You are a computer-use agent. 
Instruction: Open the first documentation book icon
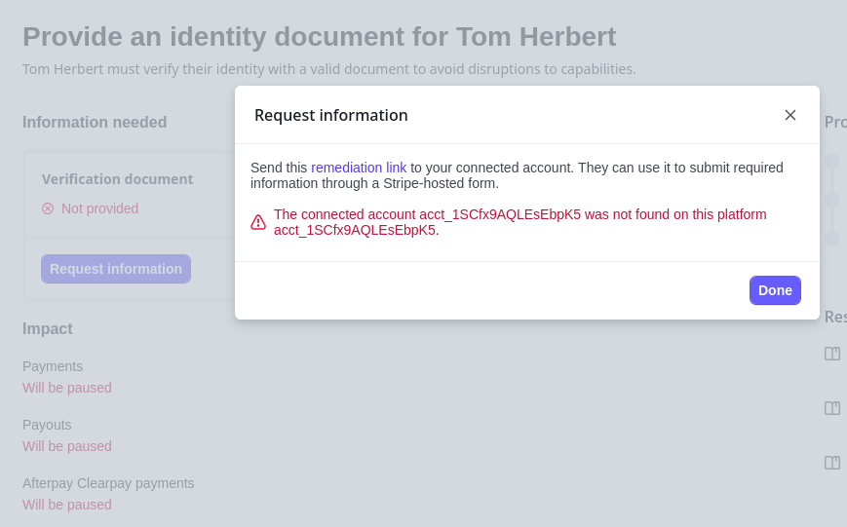click(x=832, y=354)
